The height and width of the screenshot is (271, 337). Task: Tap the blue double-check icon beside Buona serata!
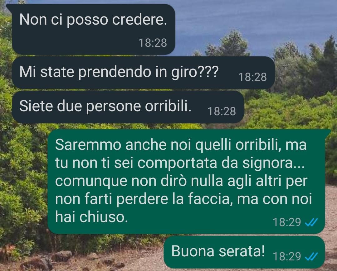point(311,256)
